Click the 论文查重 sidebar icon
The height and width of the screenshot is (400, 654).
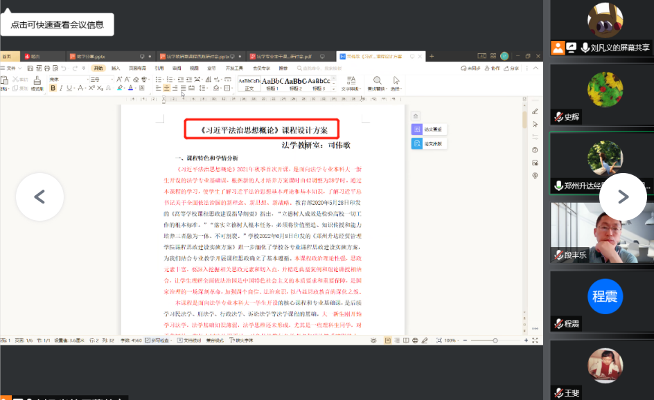(x=429, y=129)
